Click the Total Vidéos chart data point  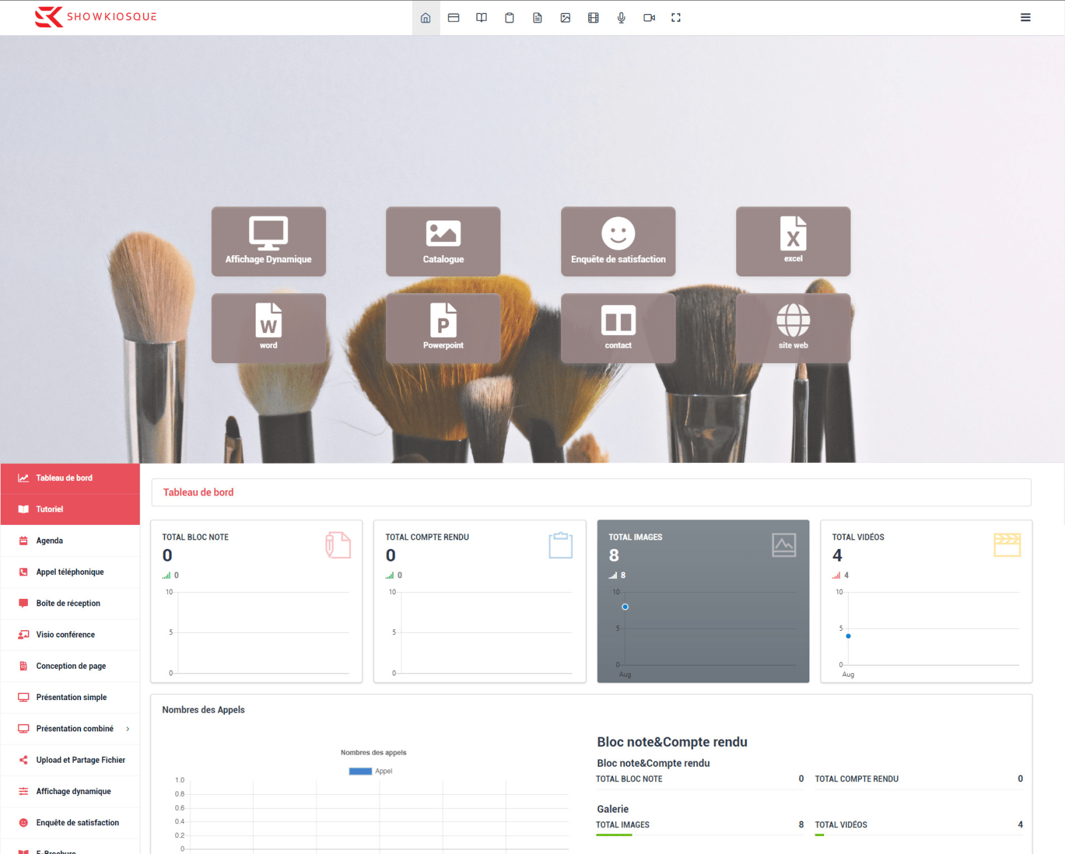pos(848,636)
